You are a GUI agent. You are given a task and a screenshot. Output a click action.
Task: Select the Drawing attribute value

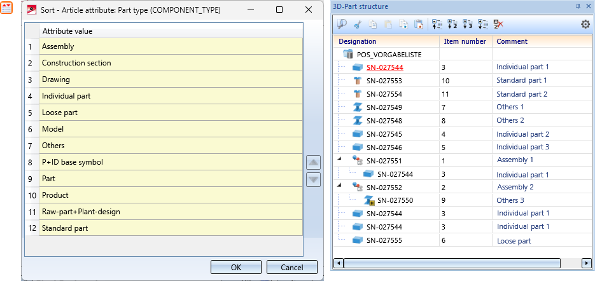(171, 79)
